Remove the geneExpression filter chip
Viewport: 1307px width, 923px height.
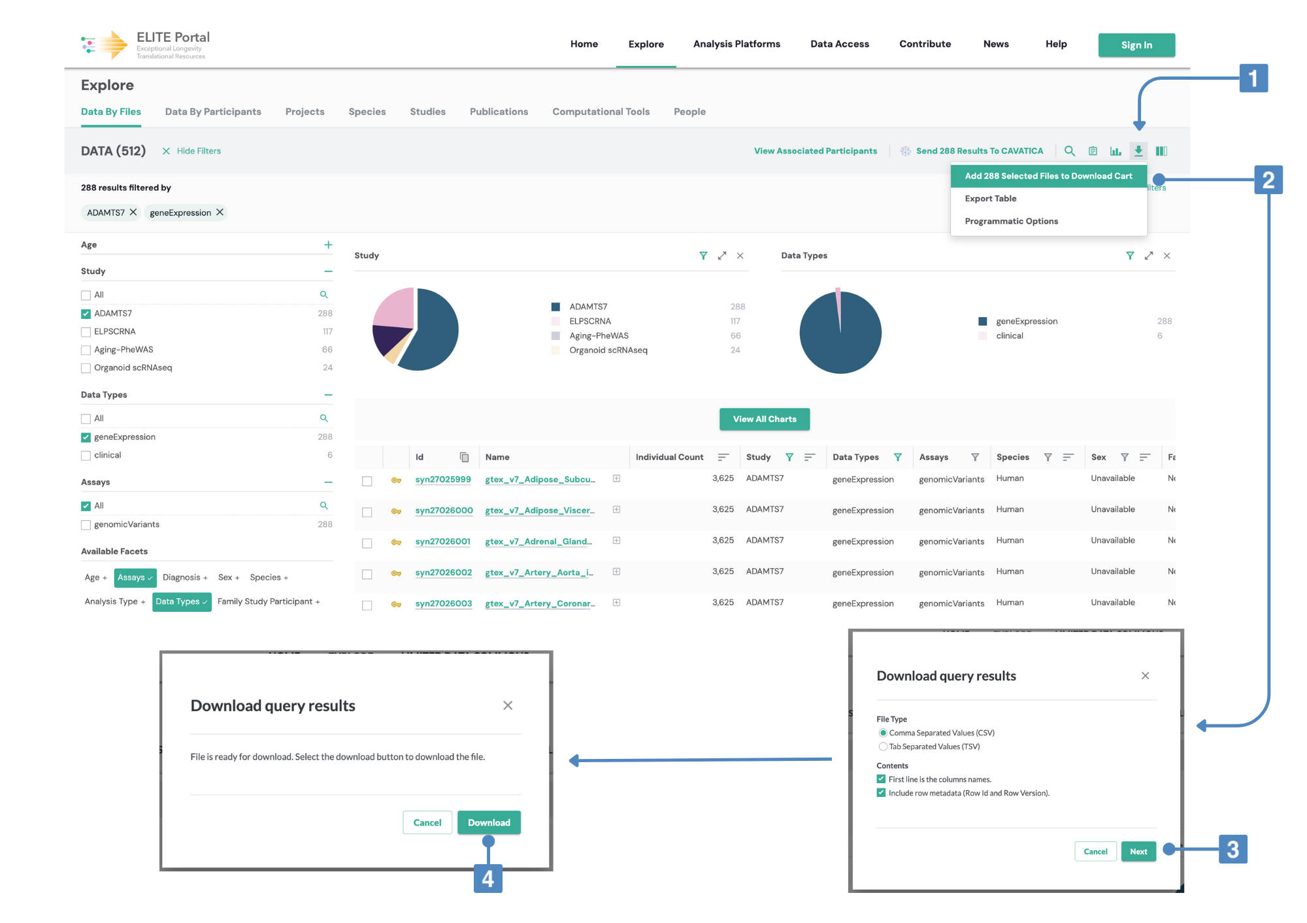220,212
